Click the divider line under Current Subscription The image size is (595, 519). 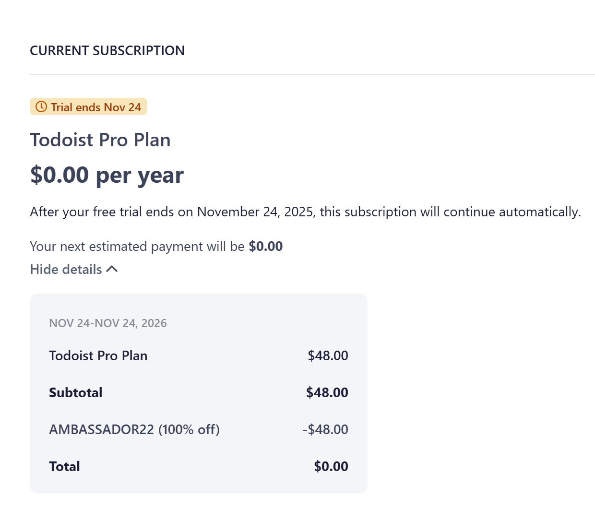312,74
